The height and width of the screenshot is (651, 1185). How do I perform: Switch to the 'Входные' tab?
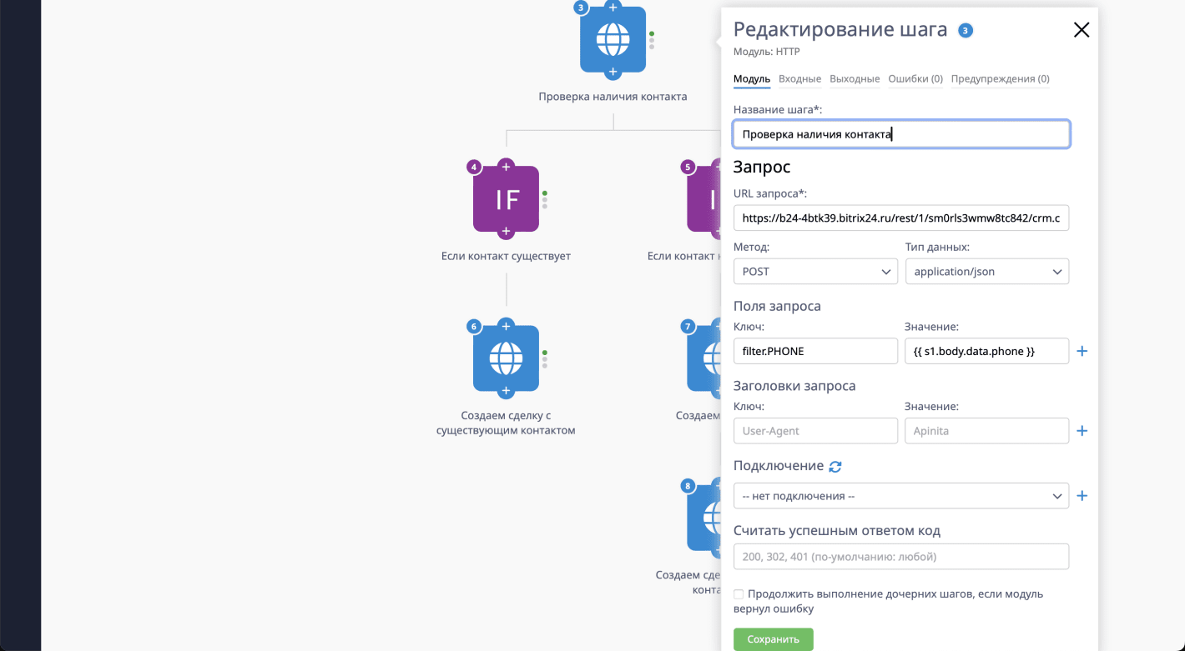[799, 79]
